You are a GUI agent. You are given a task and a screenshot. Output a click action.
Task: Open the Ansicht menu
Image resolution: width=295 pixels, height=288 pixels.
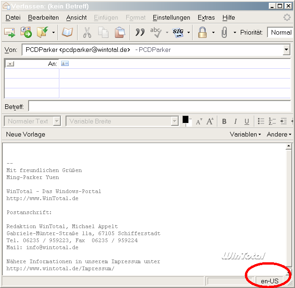[76, 17]
